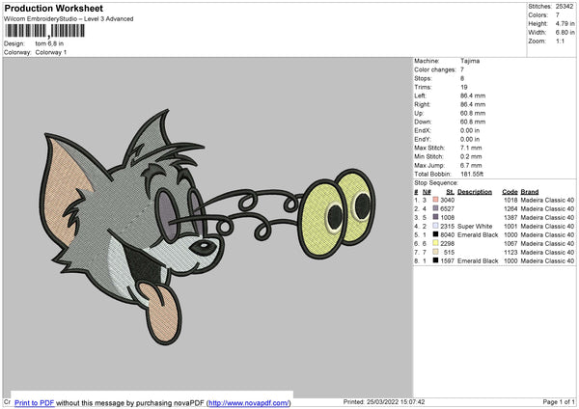Click the Stitches value 25342
This screenshot has height=409, width=579.
pyautogui.click(x=565, y=7)
